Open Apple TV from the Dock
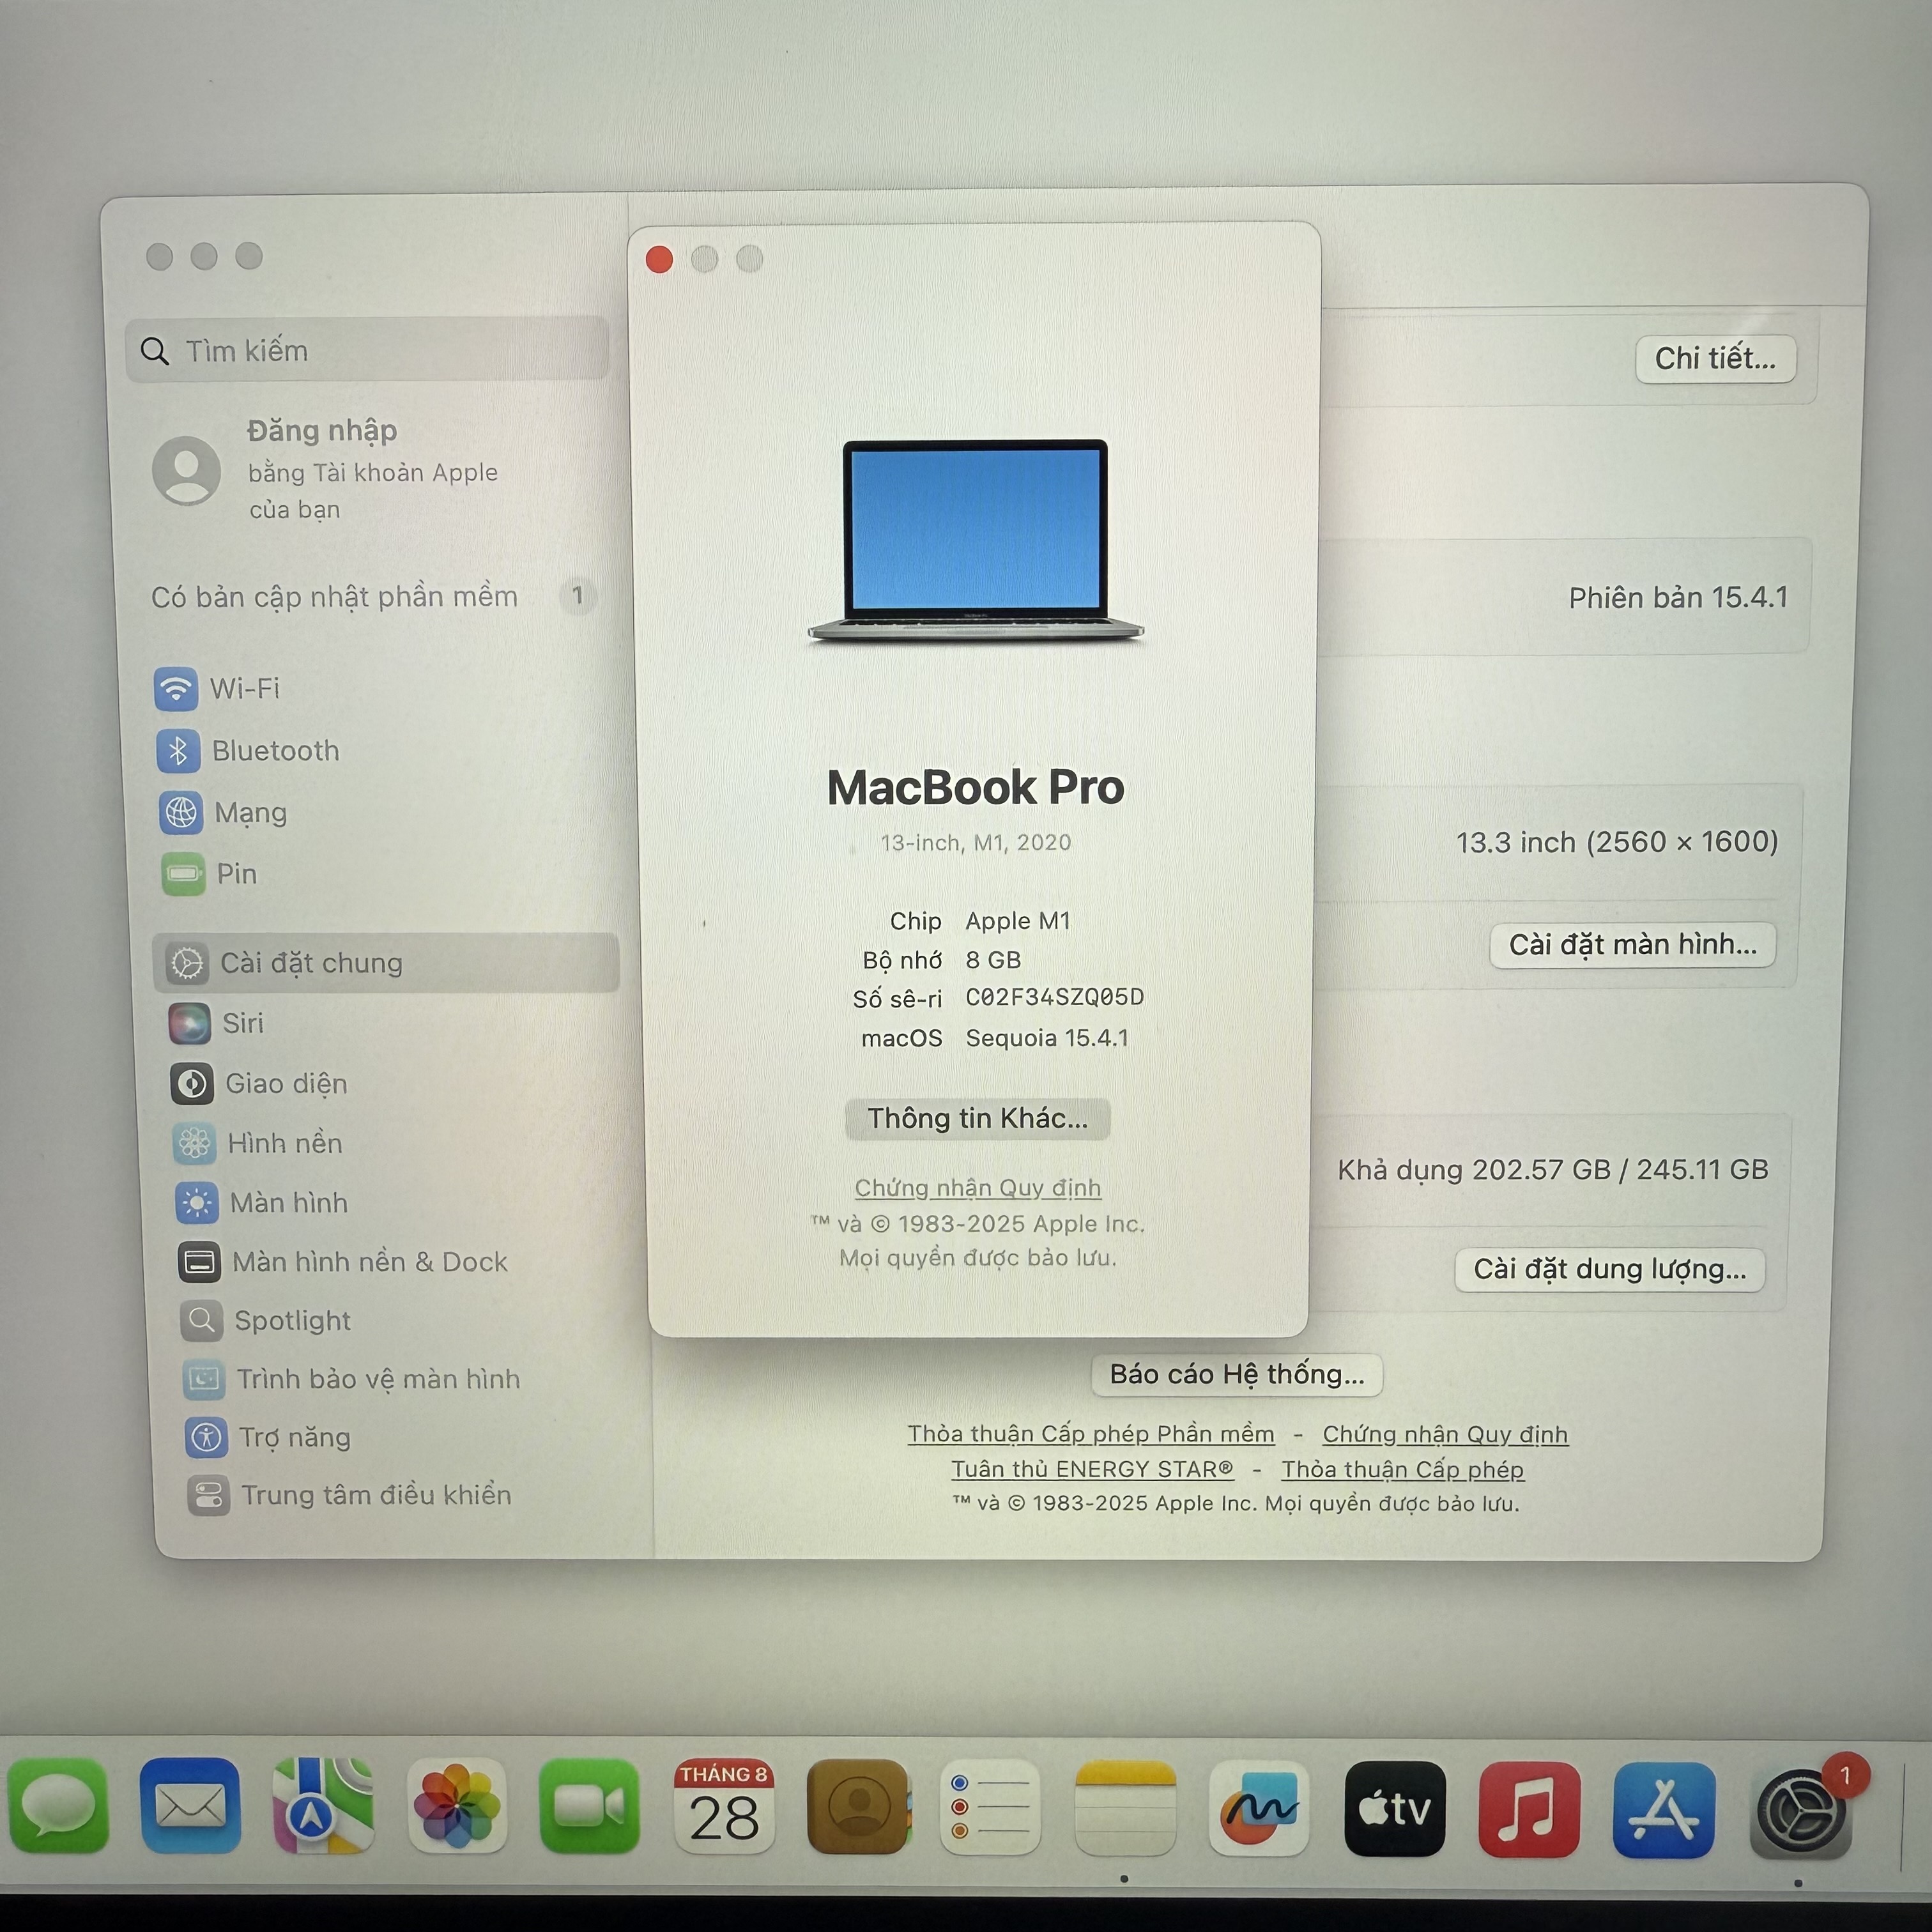1932x1932 pixels. [x=1394, y=1809]
